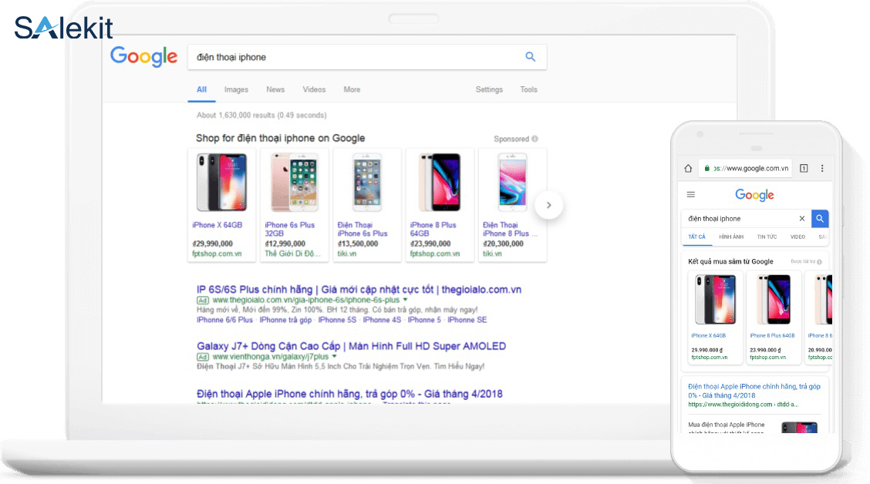This screenshot has height=484, width=870.
Task: Tap the tab counter icon in mobile Chrome
Action: click(x=802, y=167)
